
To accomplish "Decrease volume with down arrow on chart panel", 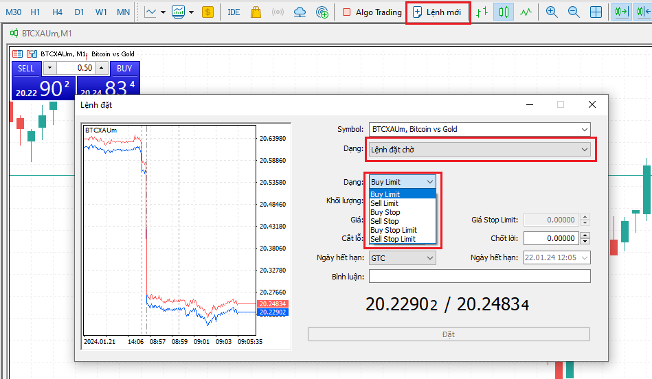I will 50,68.
